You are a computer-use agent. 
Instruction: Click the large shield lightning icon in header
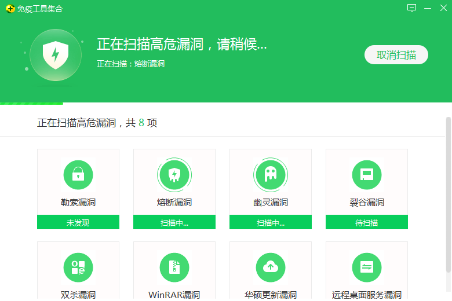click(56, 55)
